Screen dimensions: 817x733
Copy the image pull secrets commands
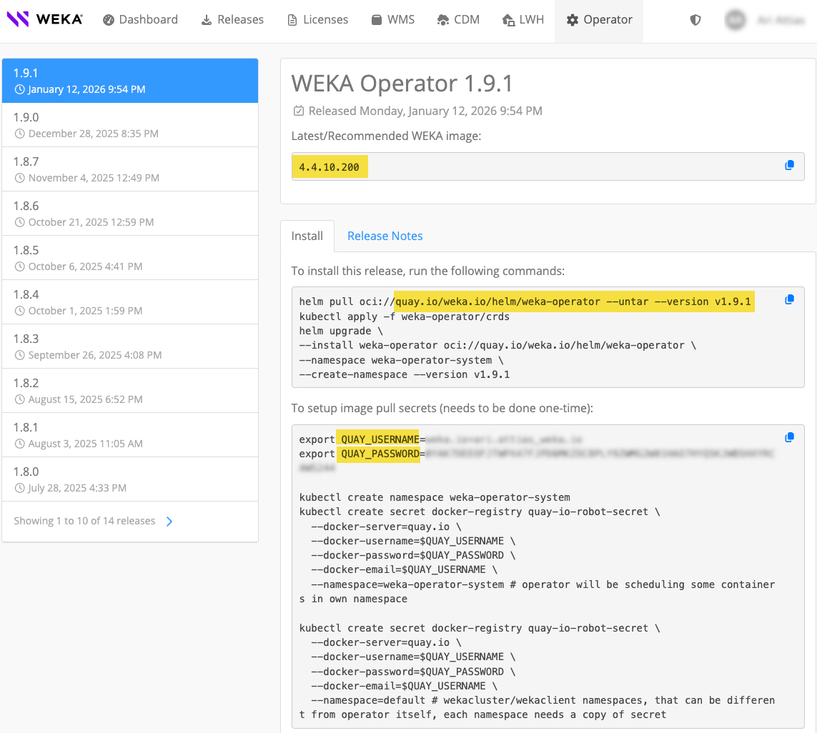tap(789, 437)
